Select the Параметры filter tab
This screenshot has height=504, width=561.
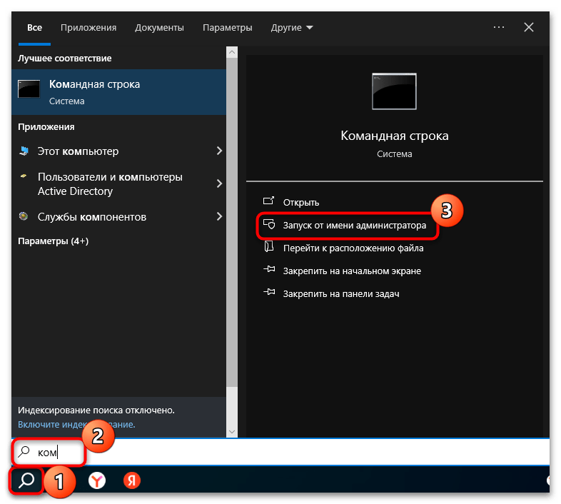227,28
